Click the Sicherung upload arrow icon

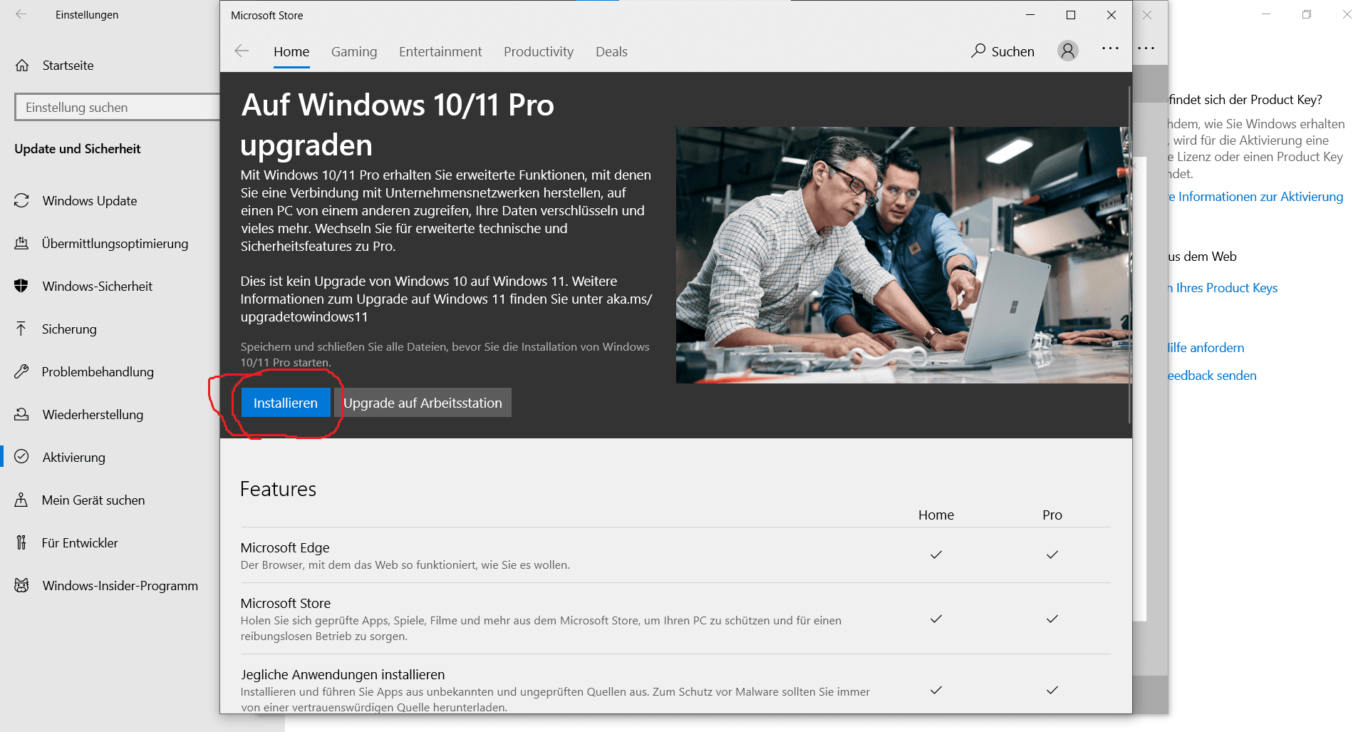click(21, 329)
